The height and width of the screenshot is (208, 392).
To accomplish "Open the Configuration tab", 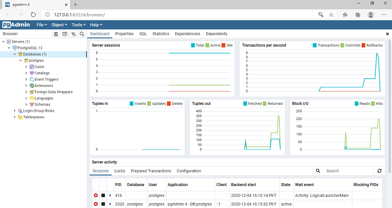I will point(189,171).
